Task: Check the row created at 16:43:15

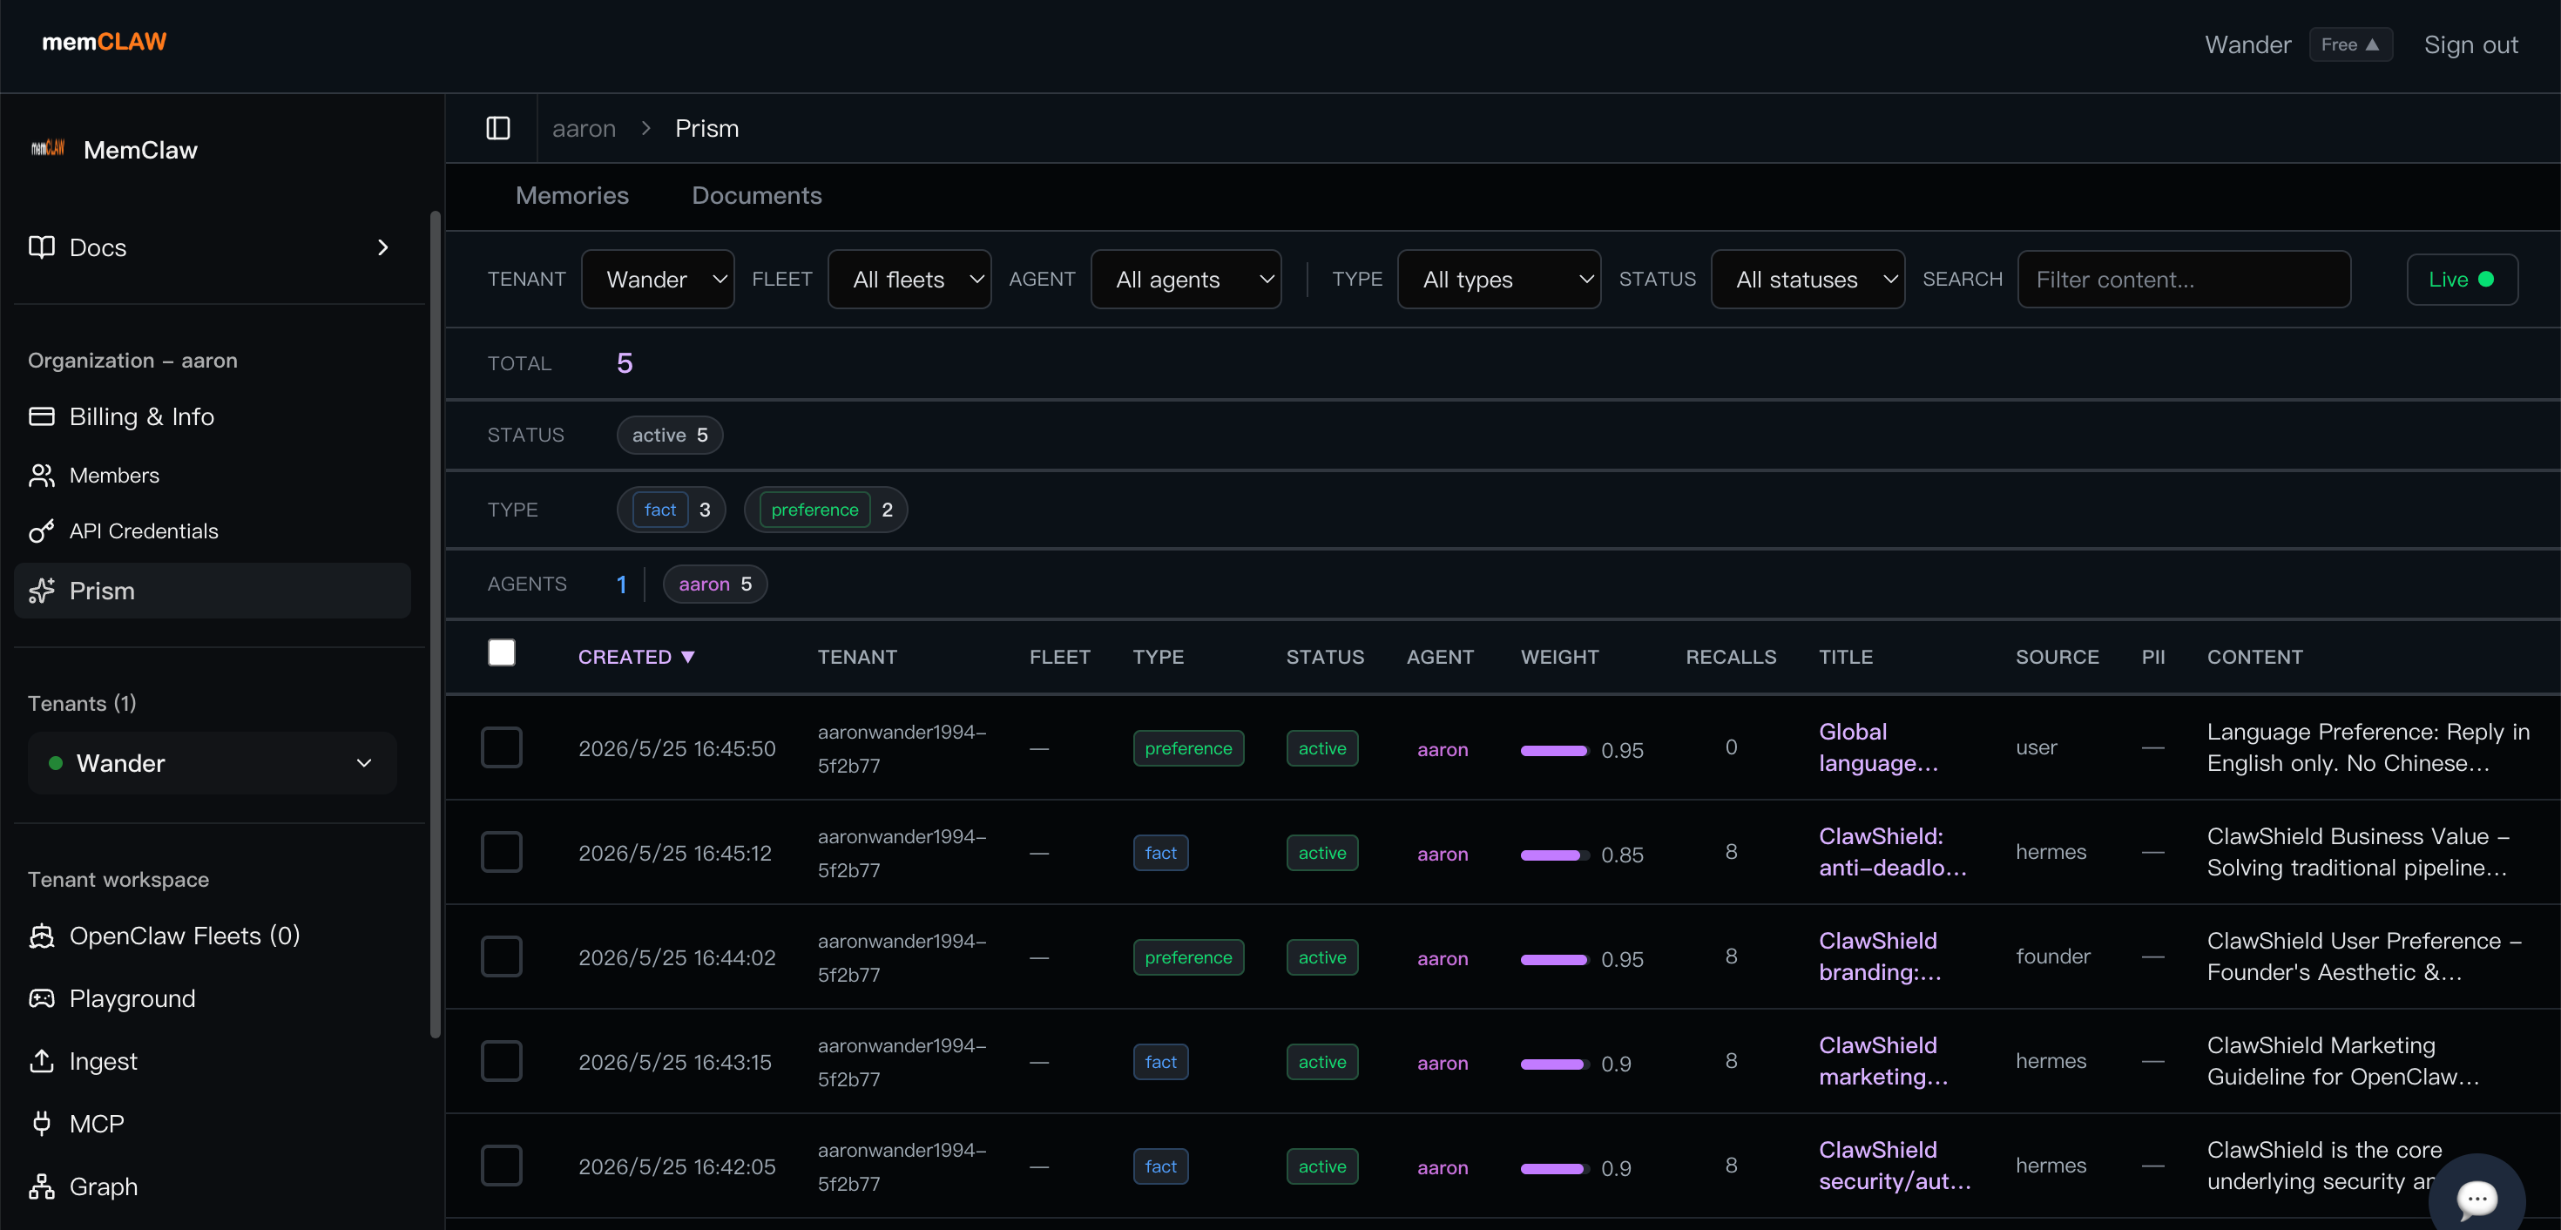Action: click(x=502, y=1061)
